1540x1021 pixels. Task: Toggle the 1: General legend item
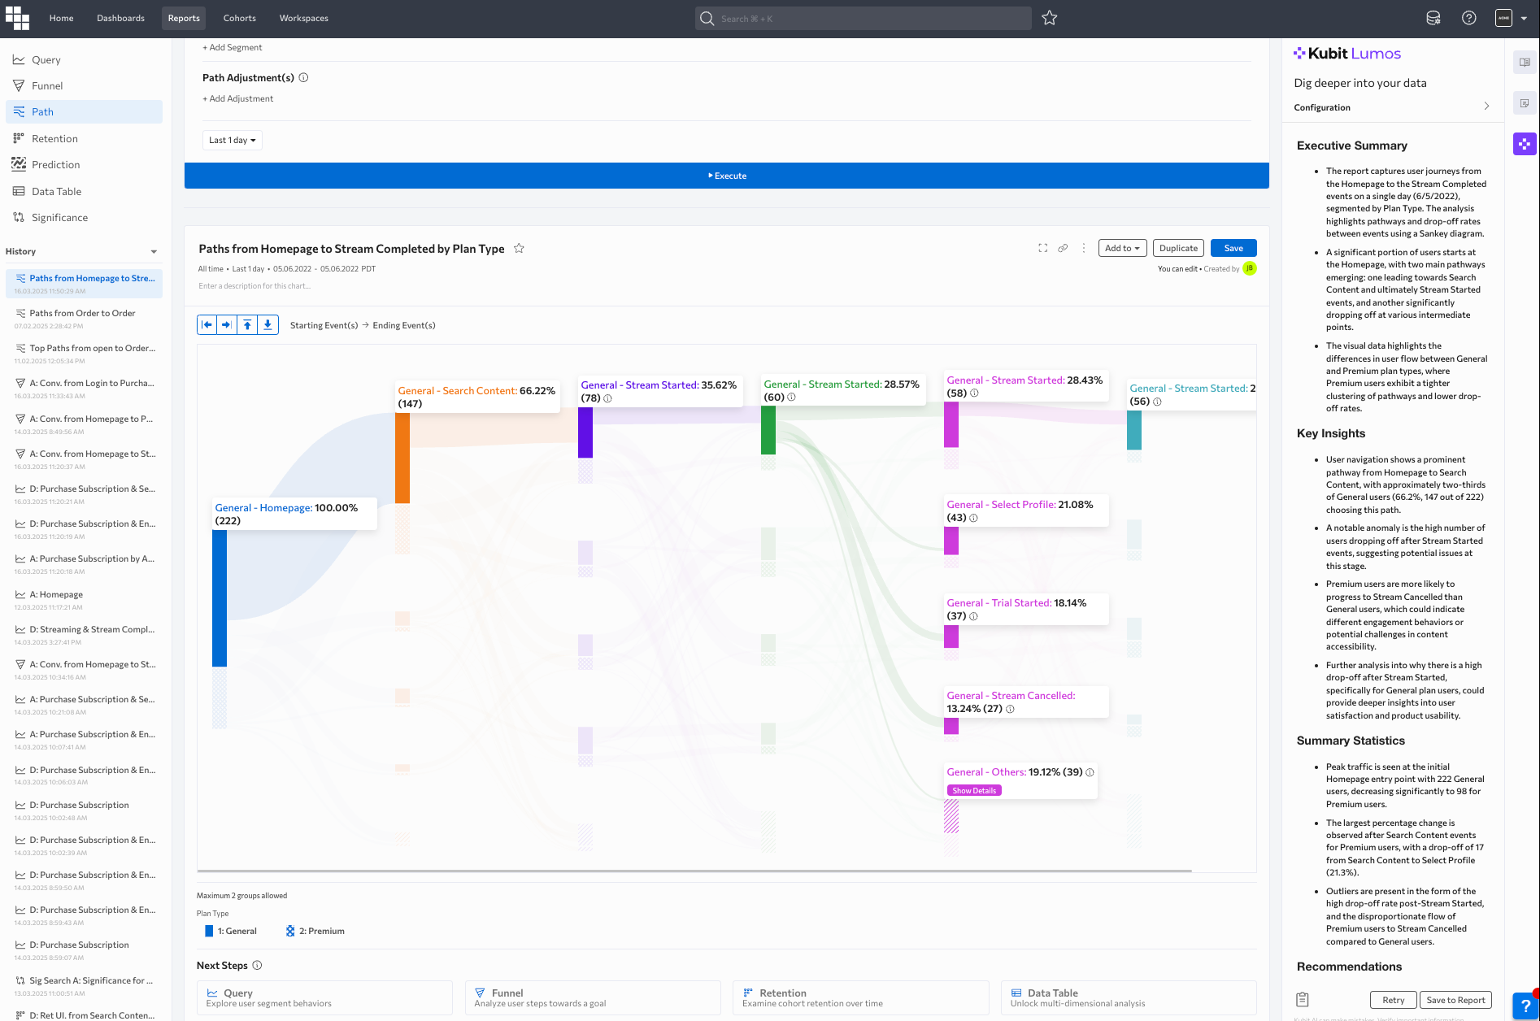(x=231, y=932)
